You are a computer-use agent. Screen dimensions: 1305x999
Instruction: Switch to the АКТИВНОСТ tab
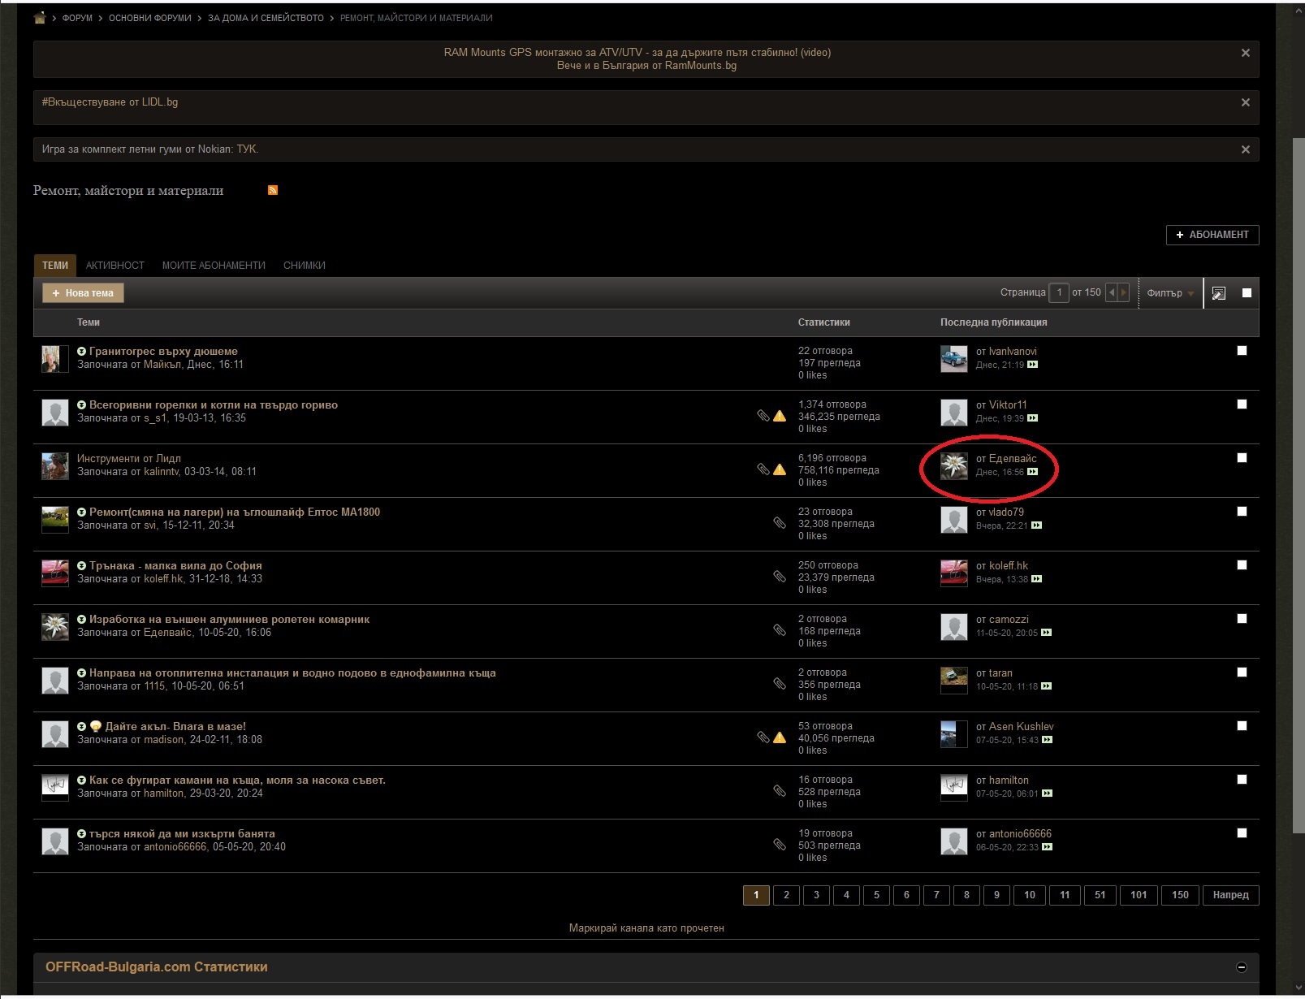click(x=115, y=266)
